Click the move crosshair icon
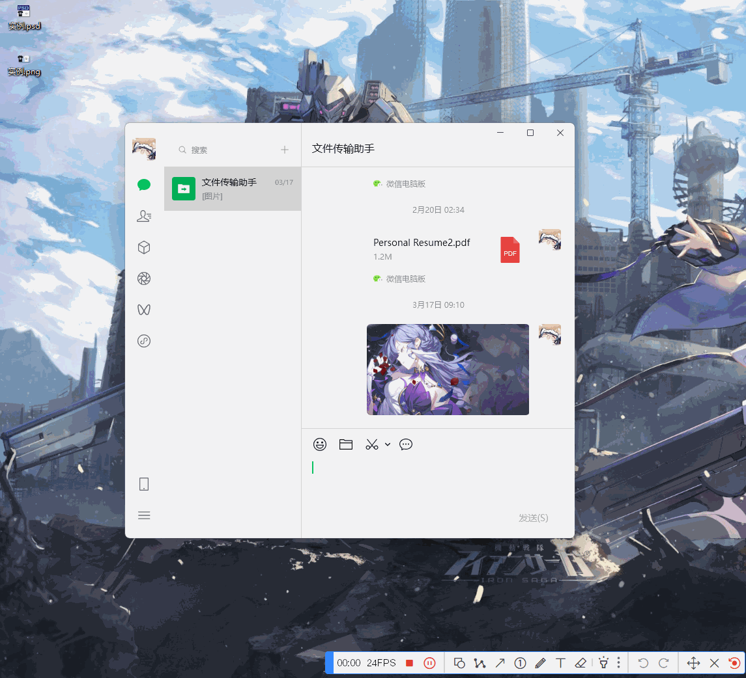 point(693,663)
